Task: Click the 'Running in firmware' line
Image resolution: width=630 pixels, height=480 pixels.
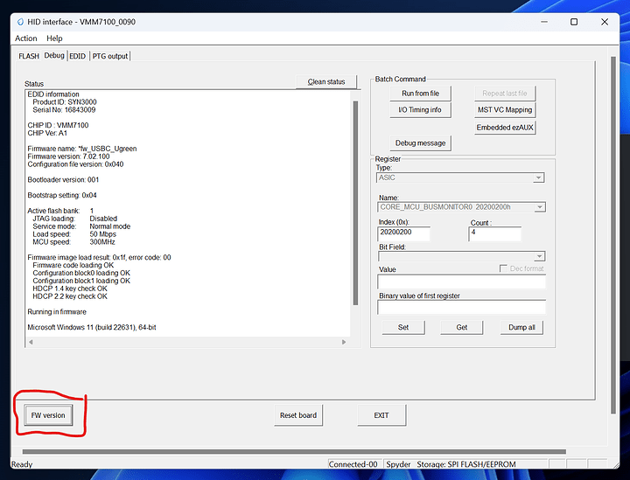Action: pos(57,312)
